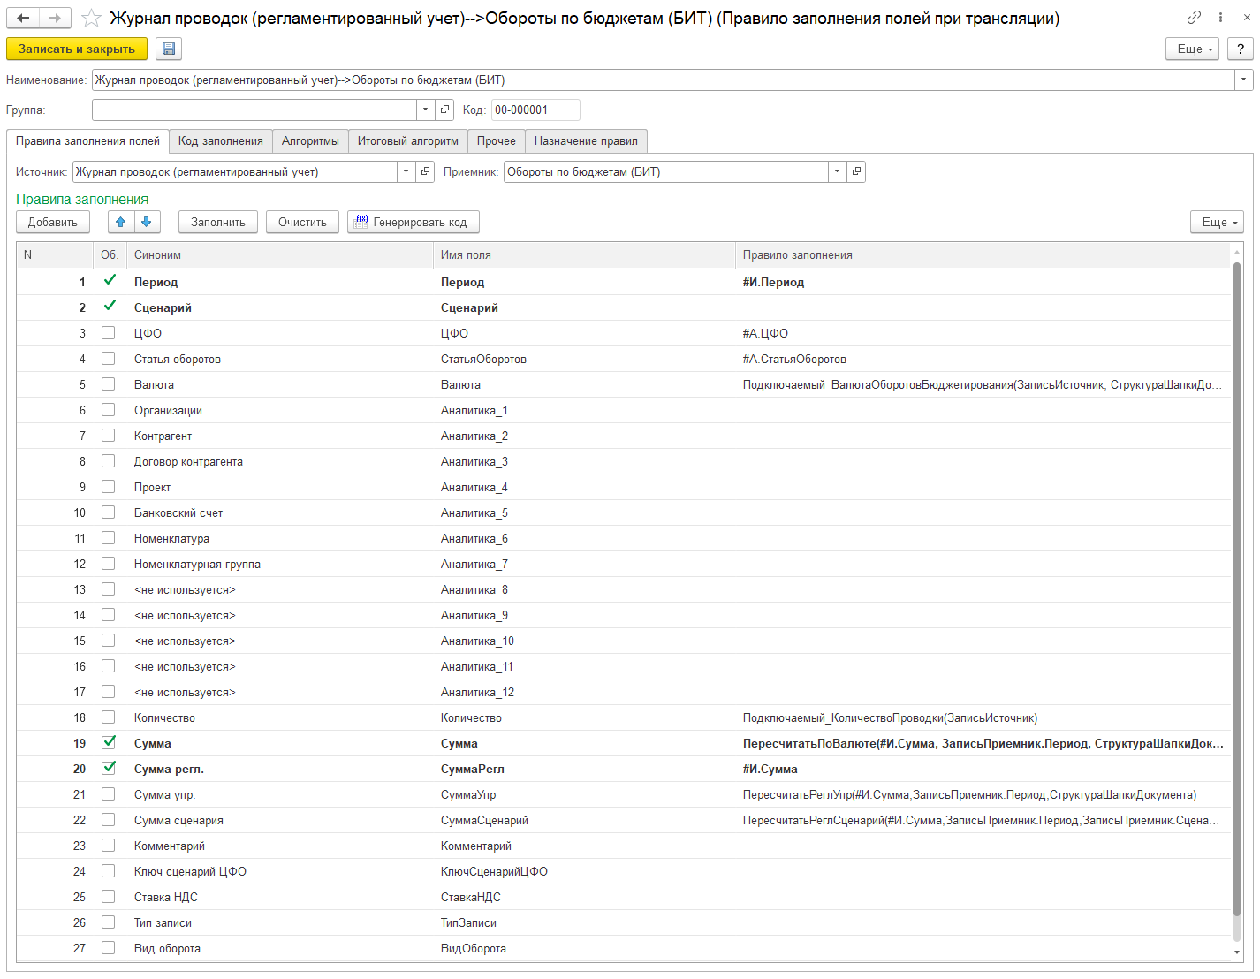Open the Назначение правил tab
The image size is (1260, 979).
coord(586,141)
